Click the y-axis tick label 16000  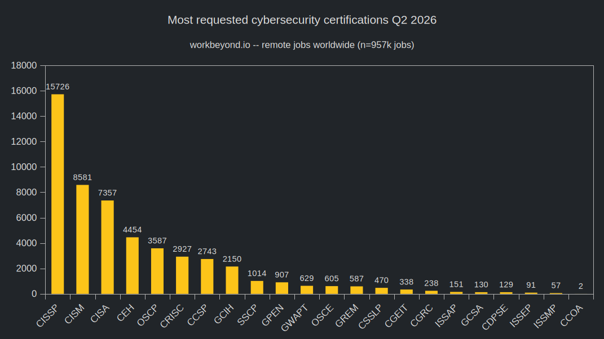point(24,91)
